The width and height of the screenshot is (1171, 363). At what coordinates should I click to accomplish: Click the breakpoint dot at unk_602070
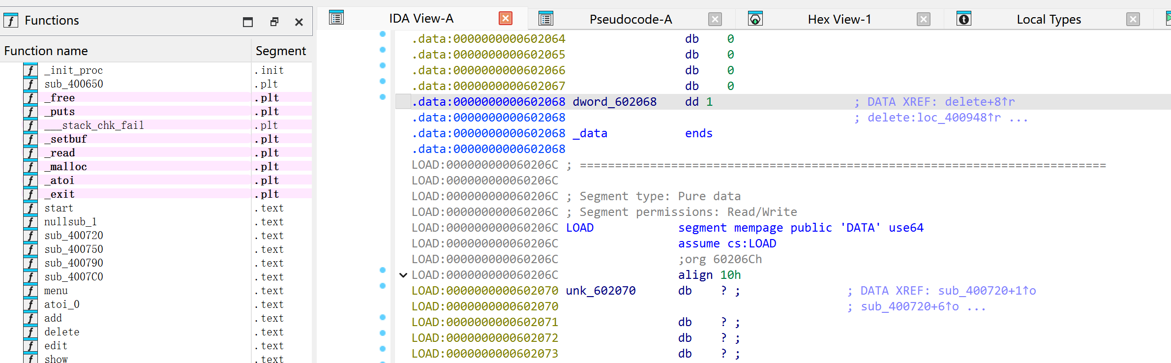point(383,286)
